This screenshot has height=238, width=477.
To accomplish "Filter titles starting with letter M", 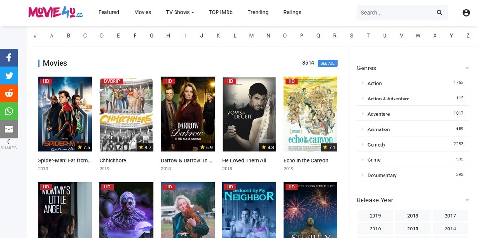I will pyautogui.click(x=251, y=36).
